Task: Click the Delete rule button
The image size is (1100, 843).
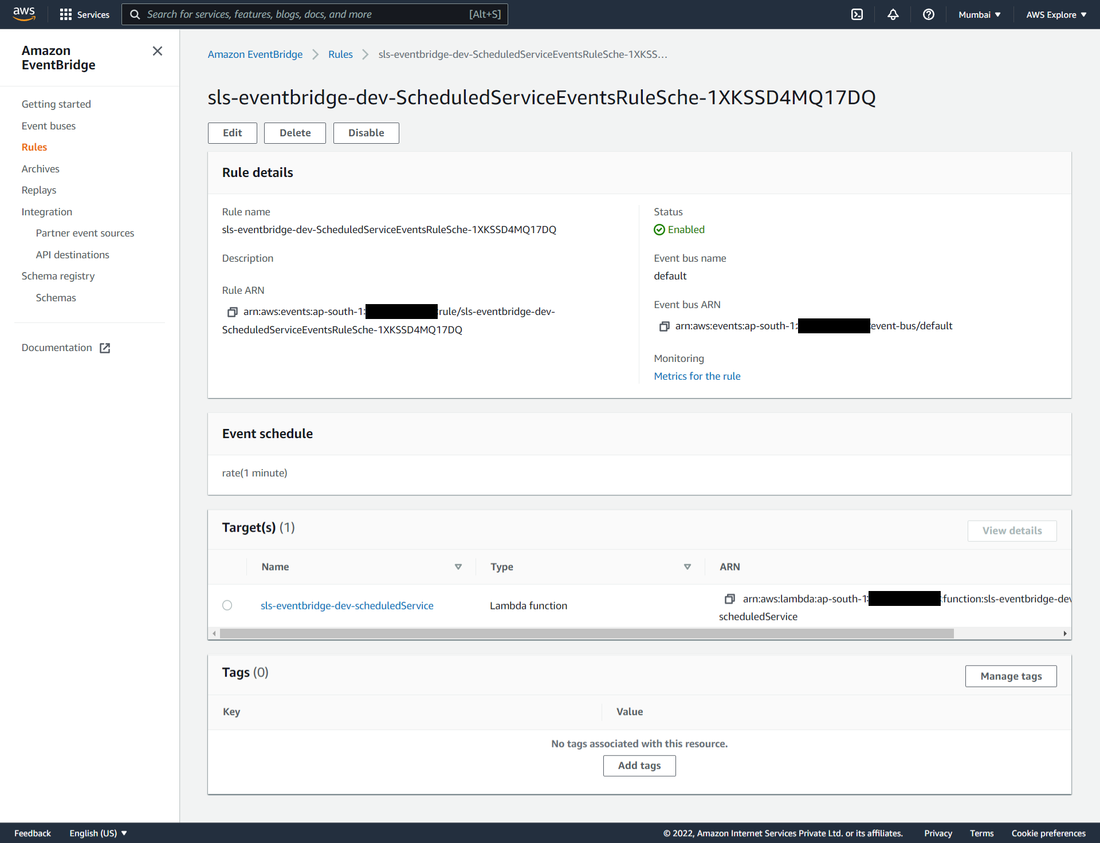Action: [x=295, y=133]
